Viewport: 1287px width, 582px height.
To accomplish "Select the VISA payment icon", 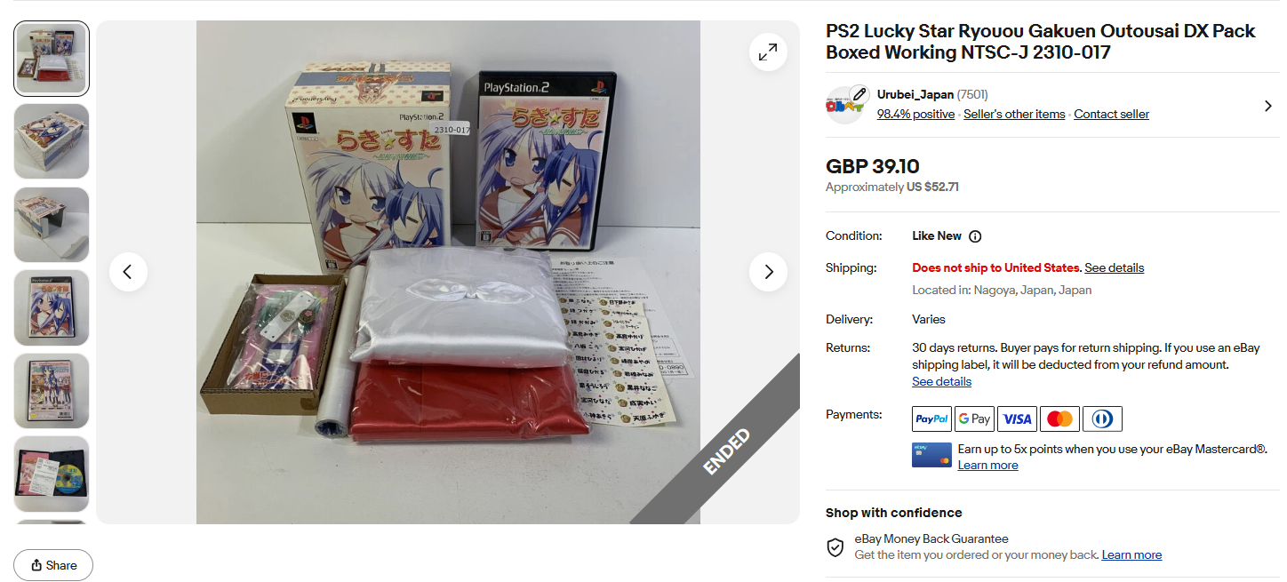I will [x=1017, y=419].
